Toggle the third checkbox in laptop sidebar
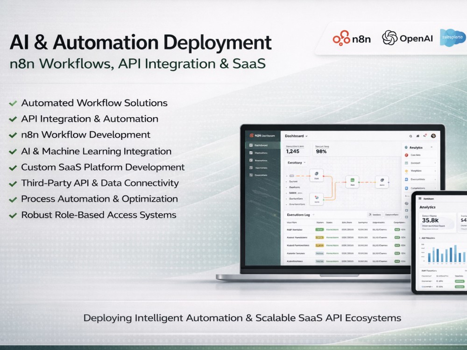Viewport: 467px width, 350px height. 251,160
